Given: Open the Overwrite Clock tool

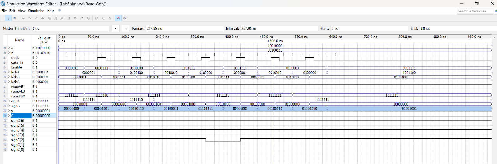Looking at the screenshot, I should click(75, 18).
